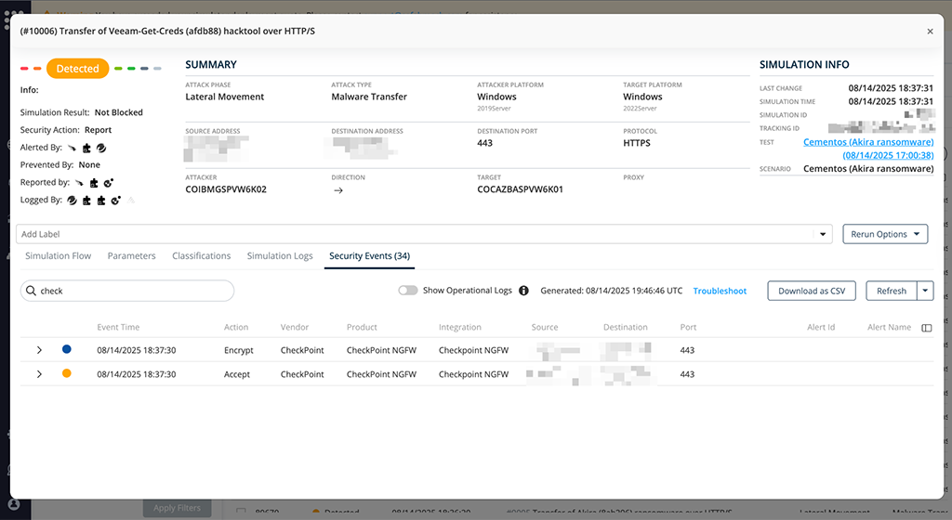Click the Download as CSV button
The height and width of the screenshot is (520, 952).
(812, 291)
